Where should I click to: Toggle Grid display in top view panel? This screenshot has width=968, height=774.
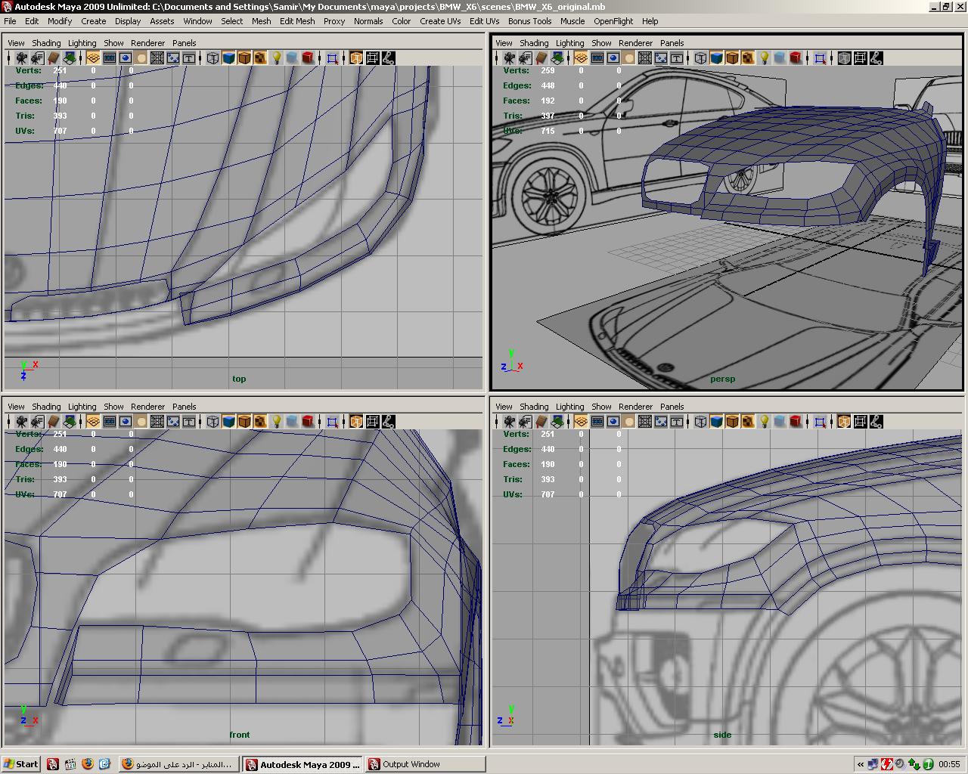click(93, 58)
